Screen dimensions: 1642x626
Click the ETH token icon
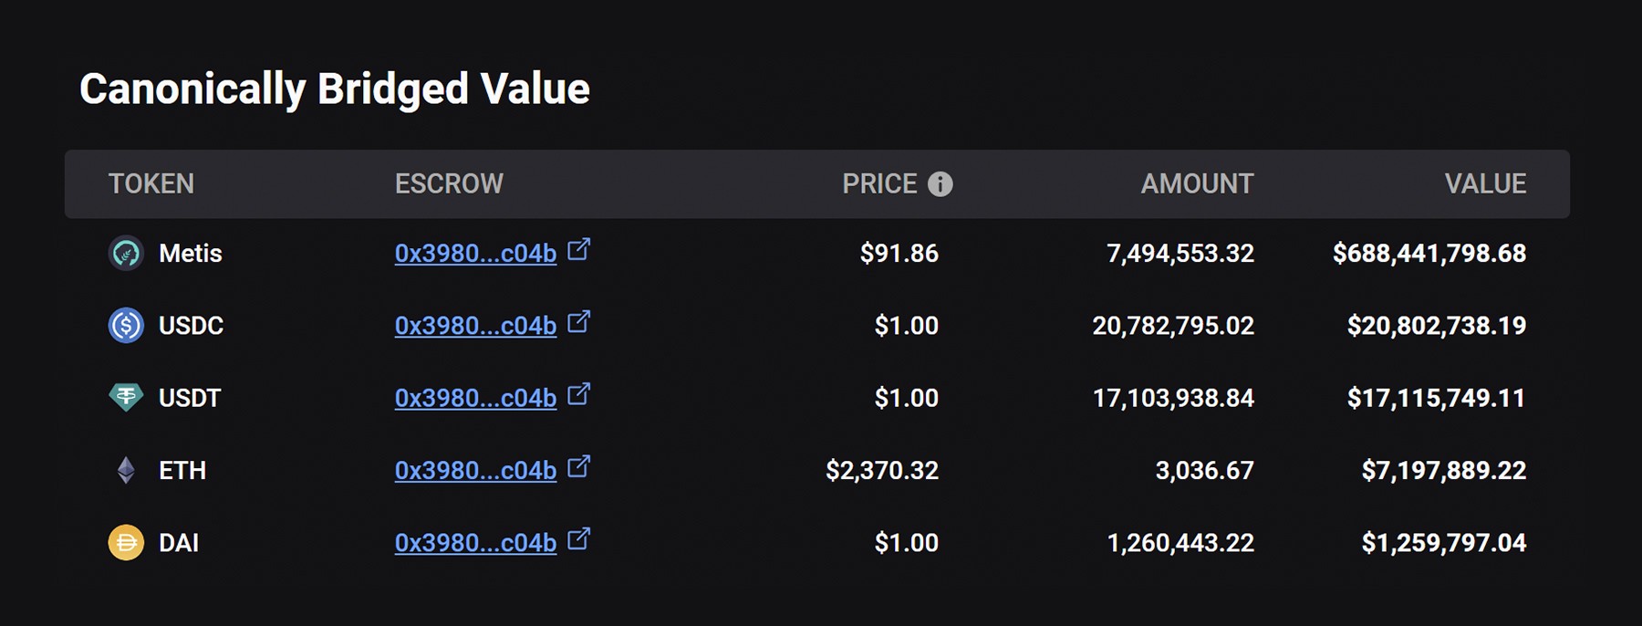(126, 470)
